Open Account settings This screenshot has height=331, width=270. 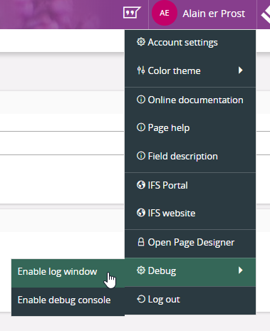pyautogui.click(x=190, y=43)
